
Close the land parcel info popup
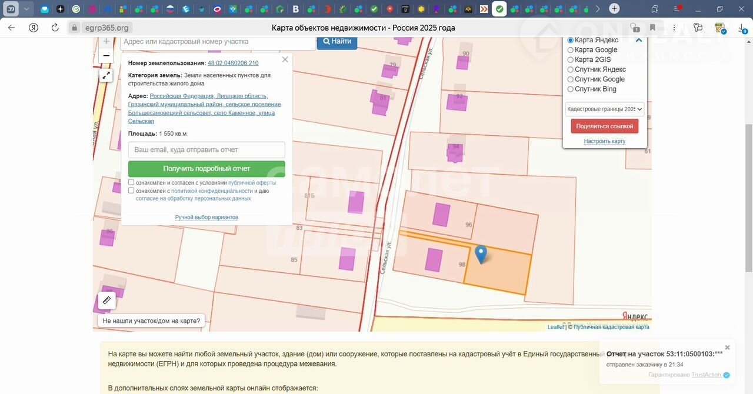click(x=285, y=59)
